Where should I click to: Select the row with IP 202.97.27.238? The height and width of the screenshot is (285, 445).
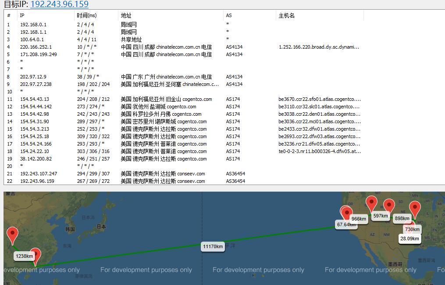click(185, 84)
